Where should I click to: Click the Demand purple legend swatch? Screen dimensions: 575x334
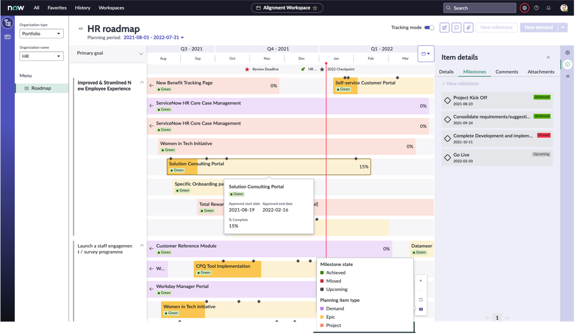322,309
